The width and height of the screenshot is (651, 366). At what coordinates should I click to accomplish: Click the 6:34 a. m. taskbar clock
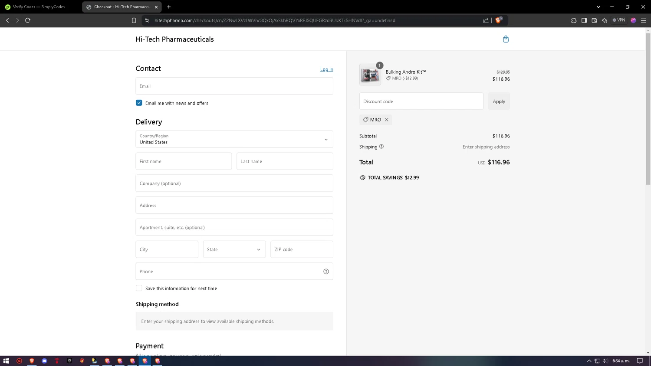pos(621,361)
